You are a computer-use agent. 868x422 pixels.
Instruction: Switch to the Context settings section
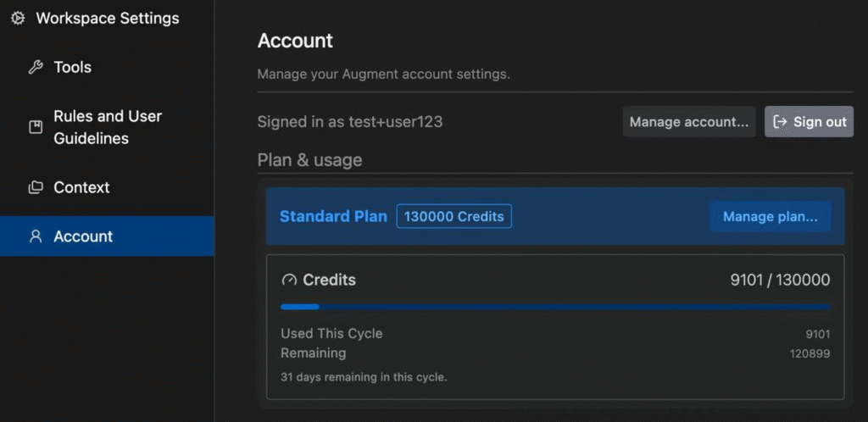(x=81, y=187)
